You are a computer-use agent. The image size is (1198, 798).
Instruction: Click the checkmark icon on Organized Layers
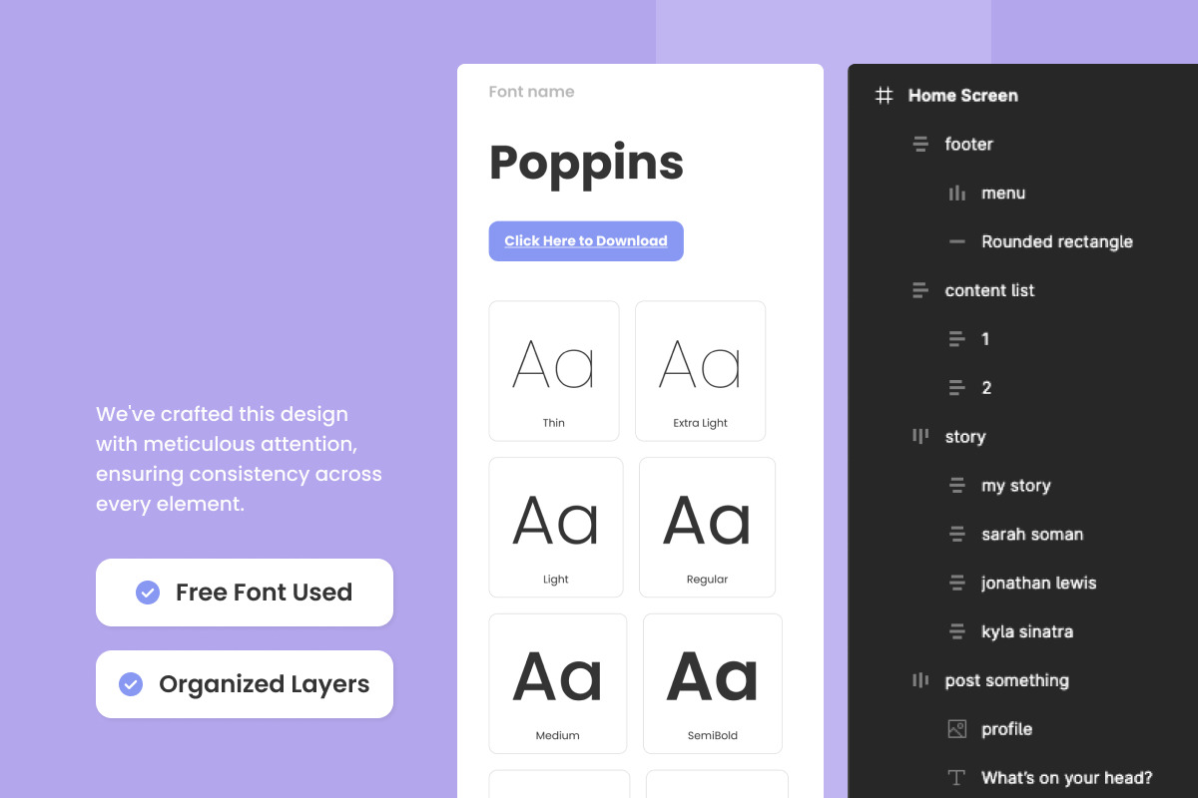point(131,684)
